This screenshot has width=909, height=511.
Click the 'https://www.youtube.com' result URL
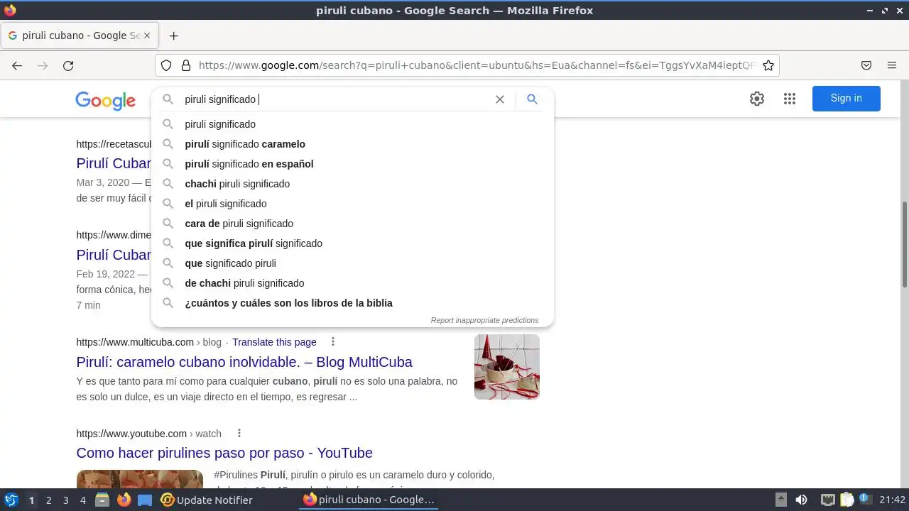coord(131,433)
